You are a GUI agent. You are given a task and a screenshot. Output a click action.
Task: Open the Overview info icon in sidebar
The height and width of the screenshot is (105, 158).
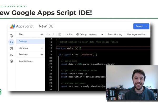(x=11, y=36)
